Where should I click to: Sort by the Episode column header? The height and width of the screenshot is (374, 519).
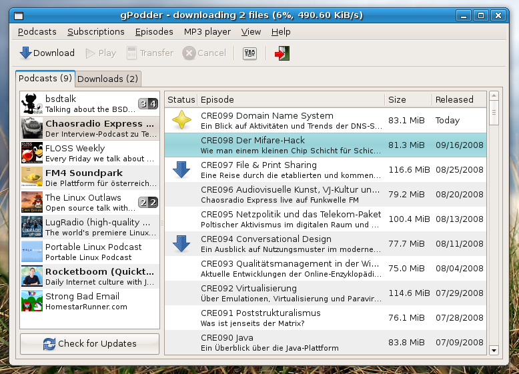coord(292,99)
